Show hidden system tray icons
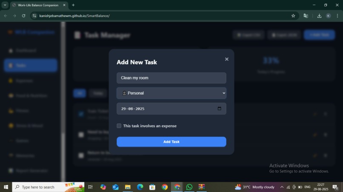 [x=282, y=187]
